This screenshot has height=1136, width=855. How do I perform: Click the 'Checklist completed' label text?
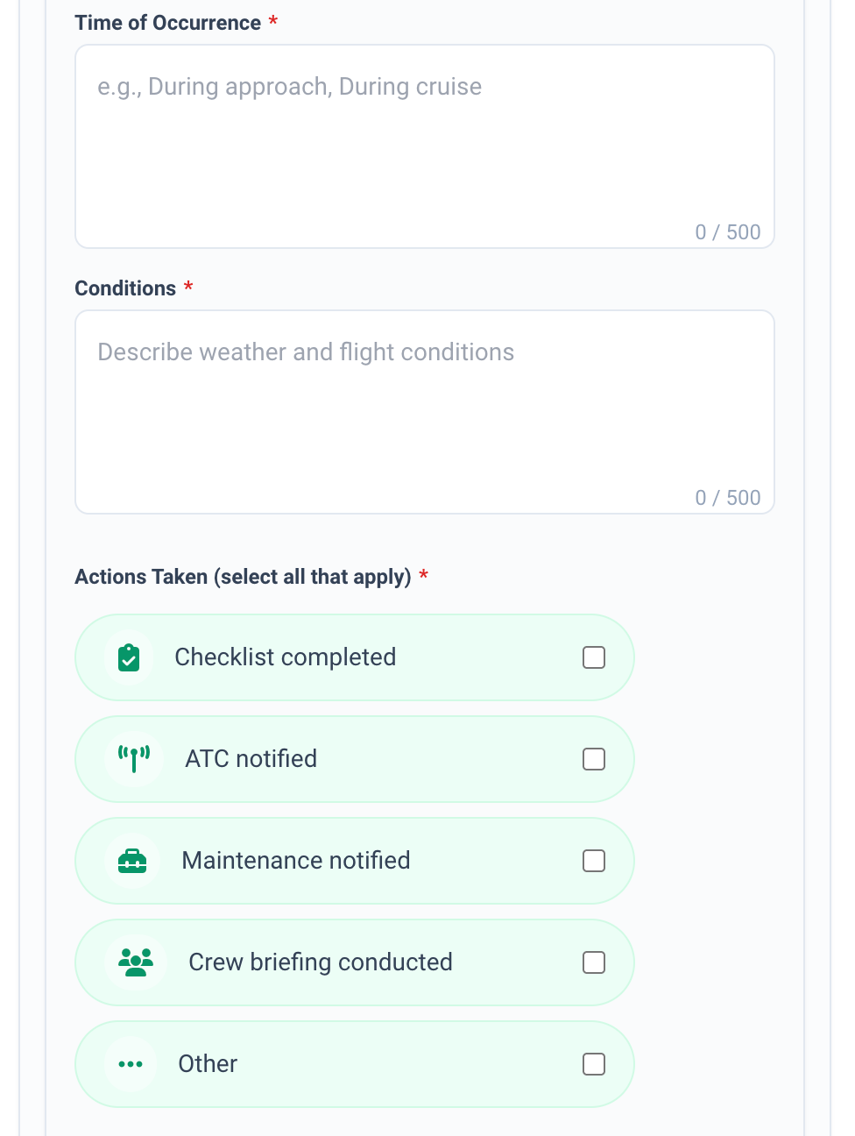pyautogui.click(x=286, y=657)
